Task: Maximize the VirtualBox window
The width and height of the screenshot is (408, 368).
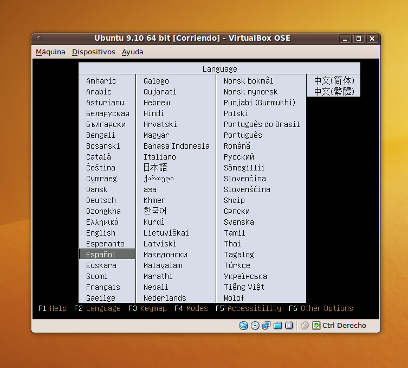Action: [359, 39]
